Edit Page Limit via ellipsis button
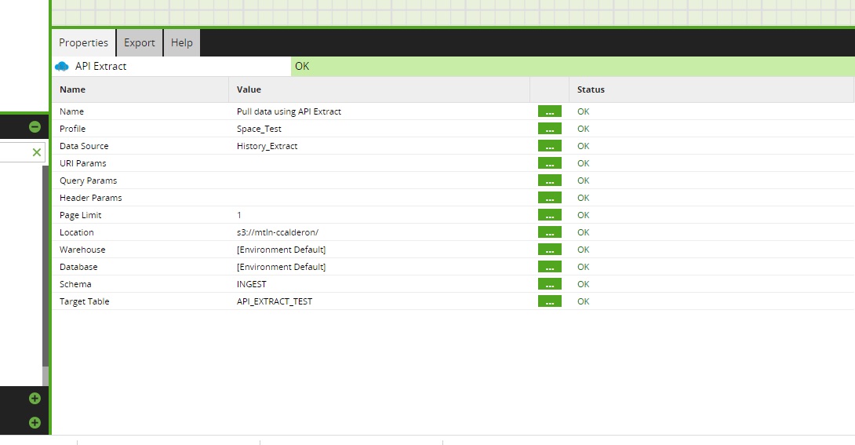The image size is (855, 445). click(x=549, y=215)
